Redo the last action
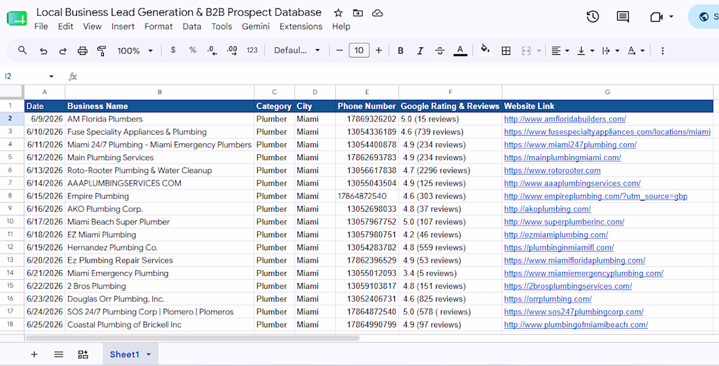Image resolution: width=719 pixels, height=366 pixels. click(63, 50)
